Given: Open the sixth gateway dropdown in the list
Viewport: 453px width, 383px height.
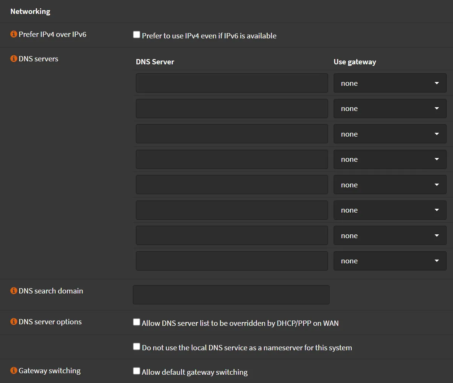Looking at the screenshot, I should [x=390, y=210].
